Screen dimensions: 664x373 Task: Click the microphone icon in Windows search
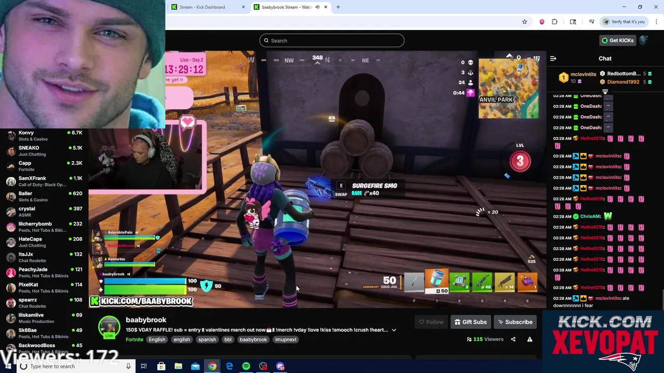[x=128, y=366]
